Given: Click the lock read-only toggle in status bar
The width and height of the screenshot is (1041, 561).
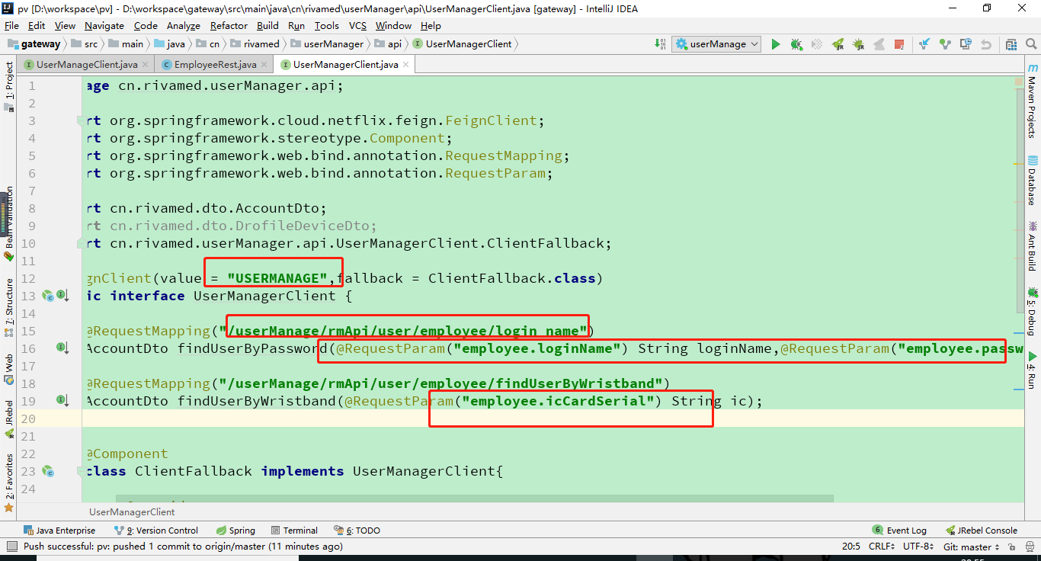Looking at the screenshot, I should (1012, 547).
